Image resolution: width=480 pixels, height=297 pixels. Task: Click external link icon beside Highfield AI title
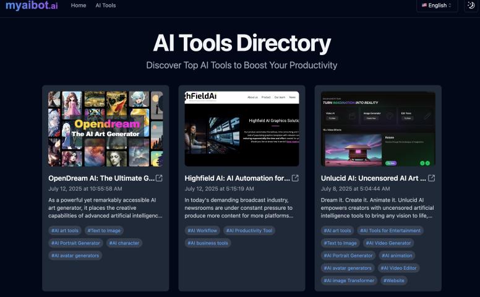[x=295, y=178]
